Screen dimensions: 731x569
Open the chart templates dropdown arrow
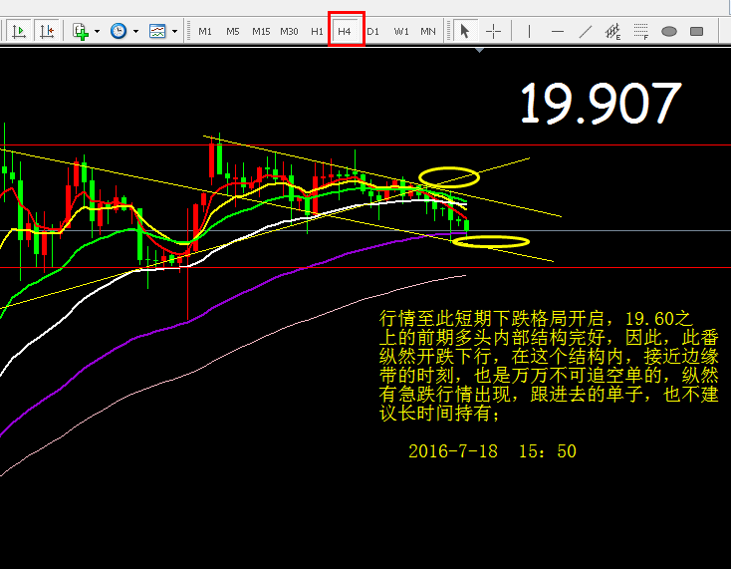coord(174,31)
